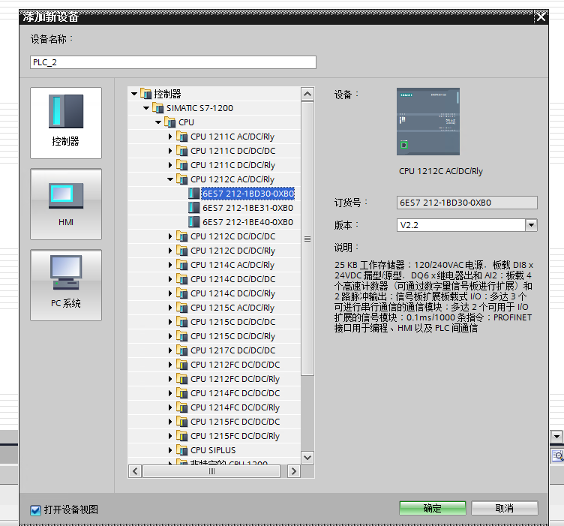Viewport: 564px width, 526px height.
Task: Click folder icon of CPU 1211C AC/DC/Rly
Action: pyautogui.click(x=182, y=137)
